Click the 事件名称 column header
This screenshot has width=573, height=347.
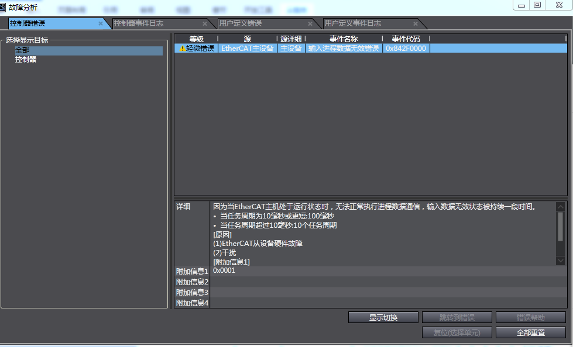344,39
